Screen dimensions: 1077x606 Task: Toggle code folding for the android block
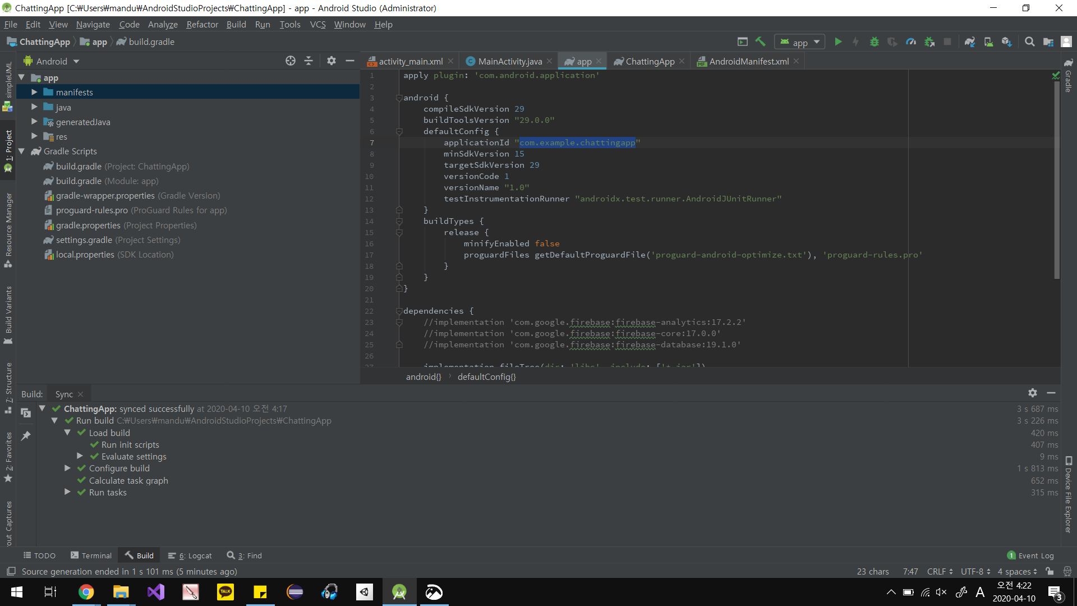pos(399,98)
